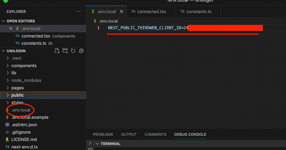Screen dimensions: 286x150
Task: Open the Explorer more actions menu
Action: tap(78, 11)
